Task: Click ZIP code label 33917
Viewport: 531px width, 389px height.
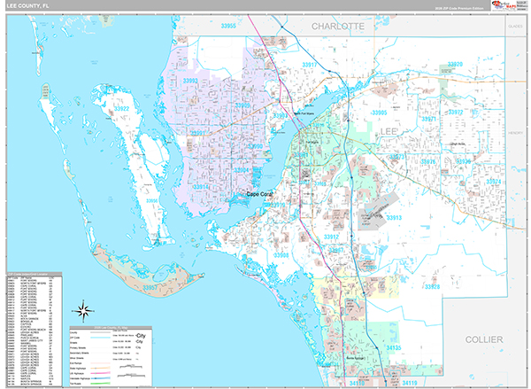Action: coord(310,65)
